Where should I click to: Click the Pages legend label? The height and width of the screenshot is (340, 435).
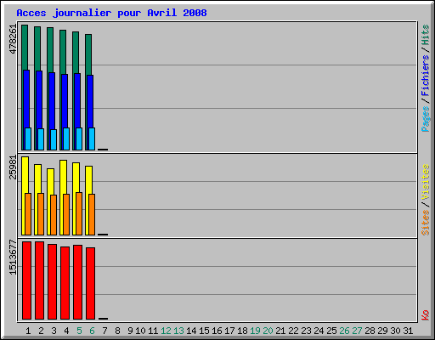tap(425, 119)
